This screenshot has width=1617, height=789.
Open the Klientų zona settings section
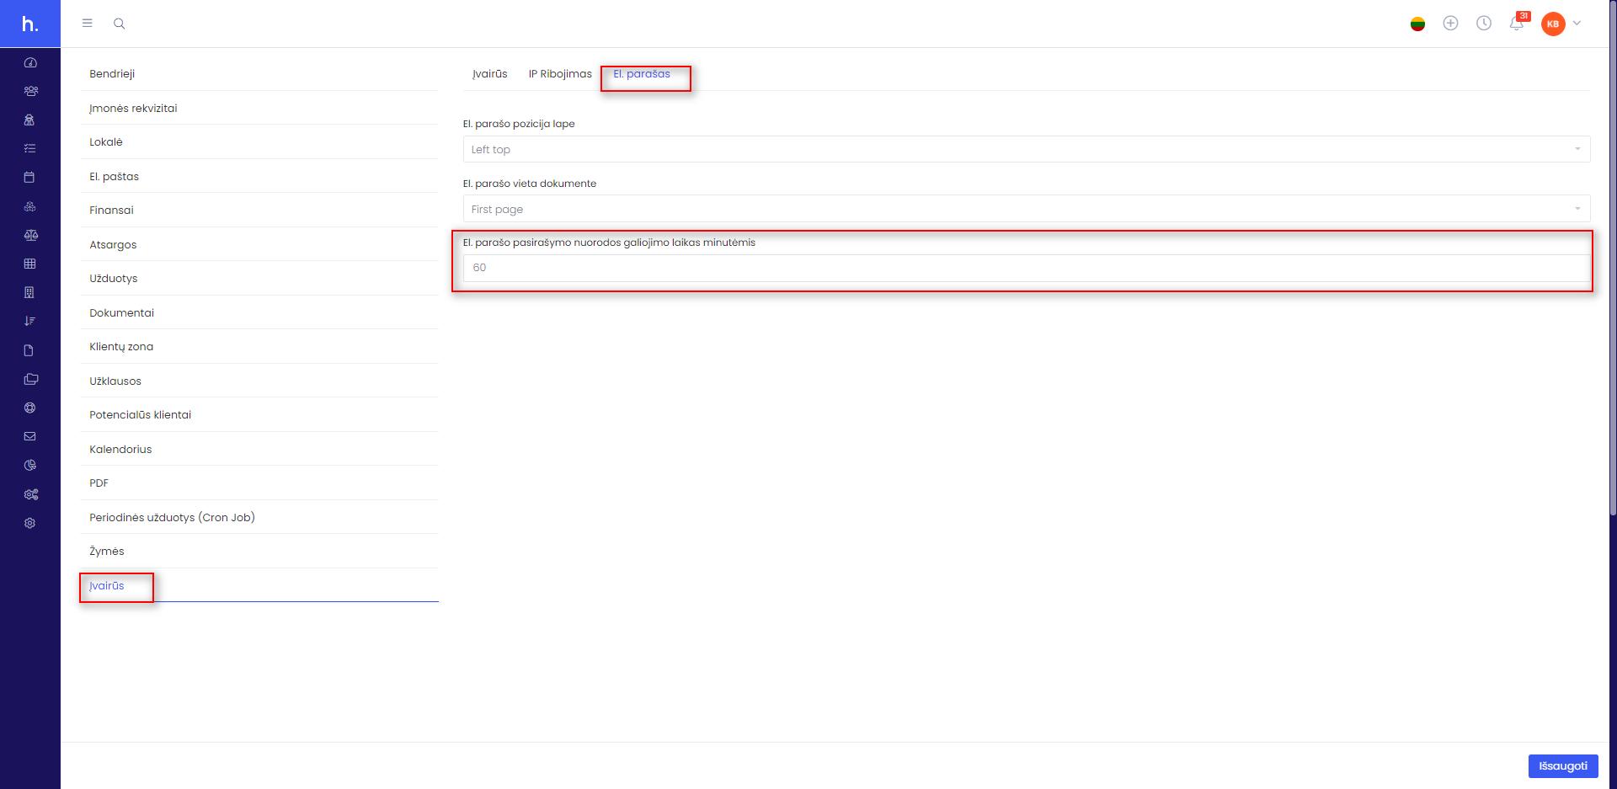coord(259,347)
